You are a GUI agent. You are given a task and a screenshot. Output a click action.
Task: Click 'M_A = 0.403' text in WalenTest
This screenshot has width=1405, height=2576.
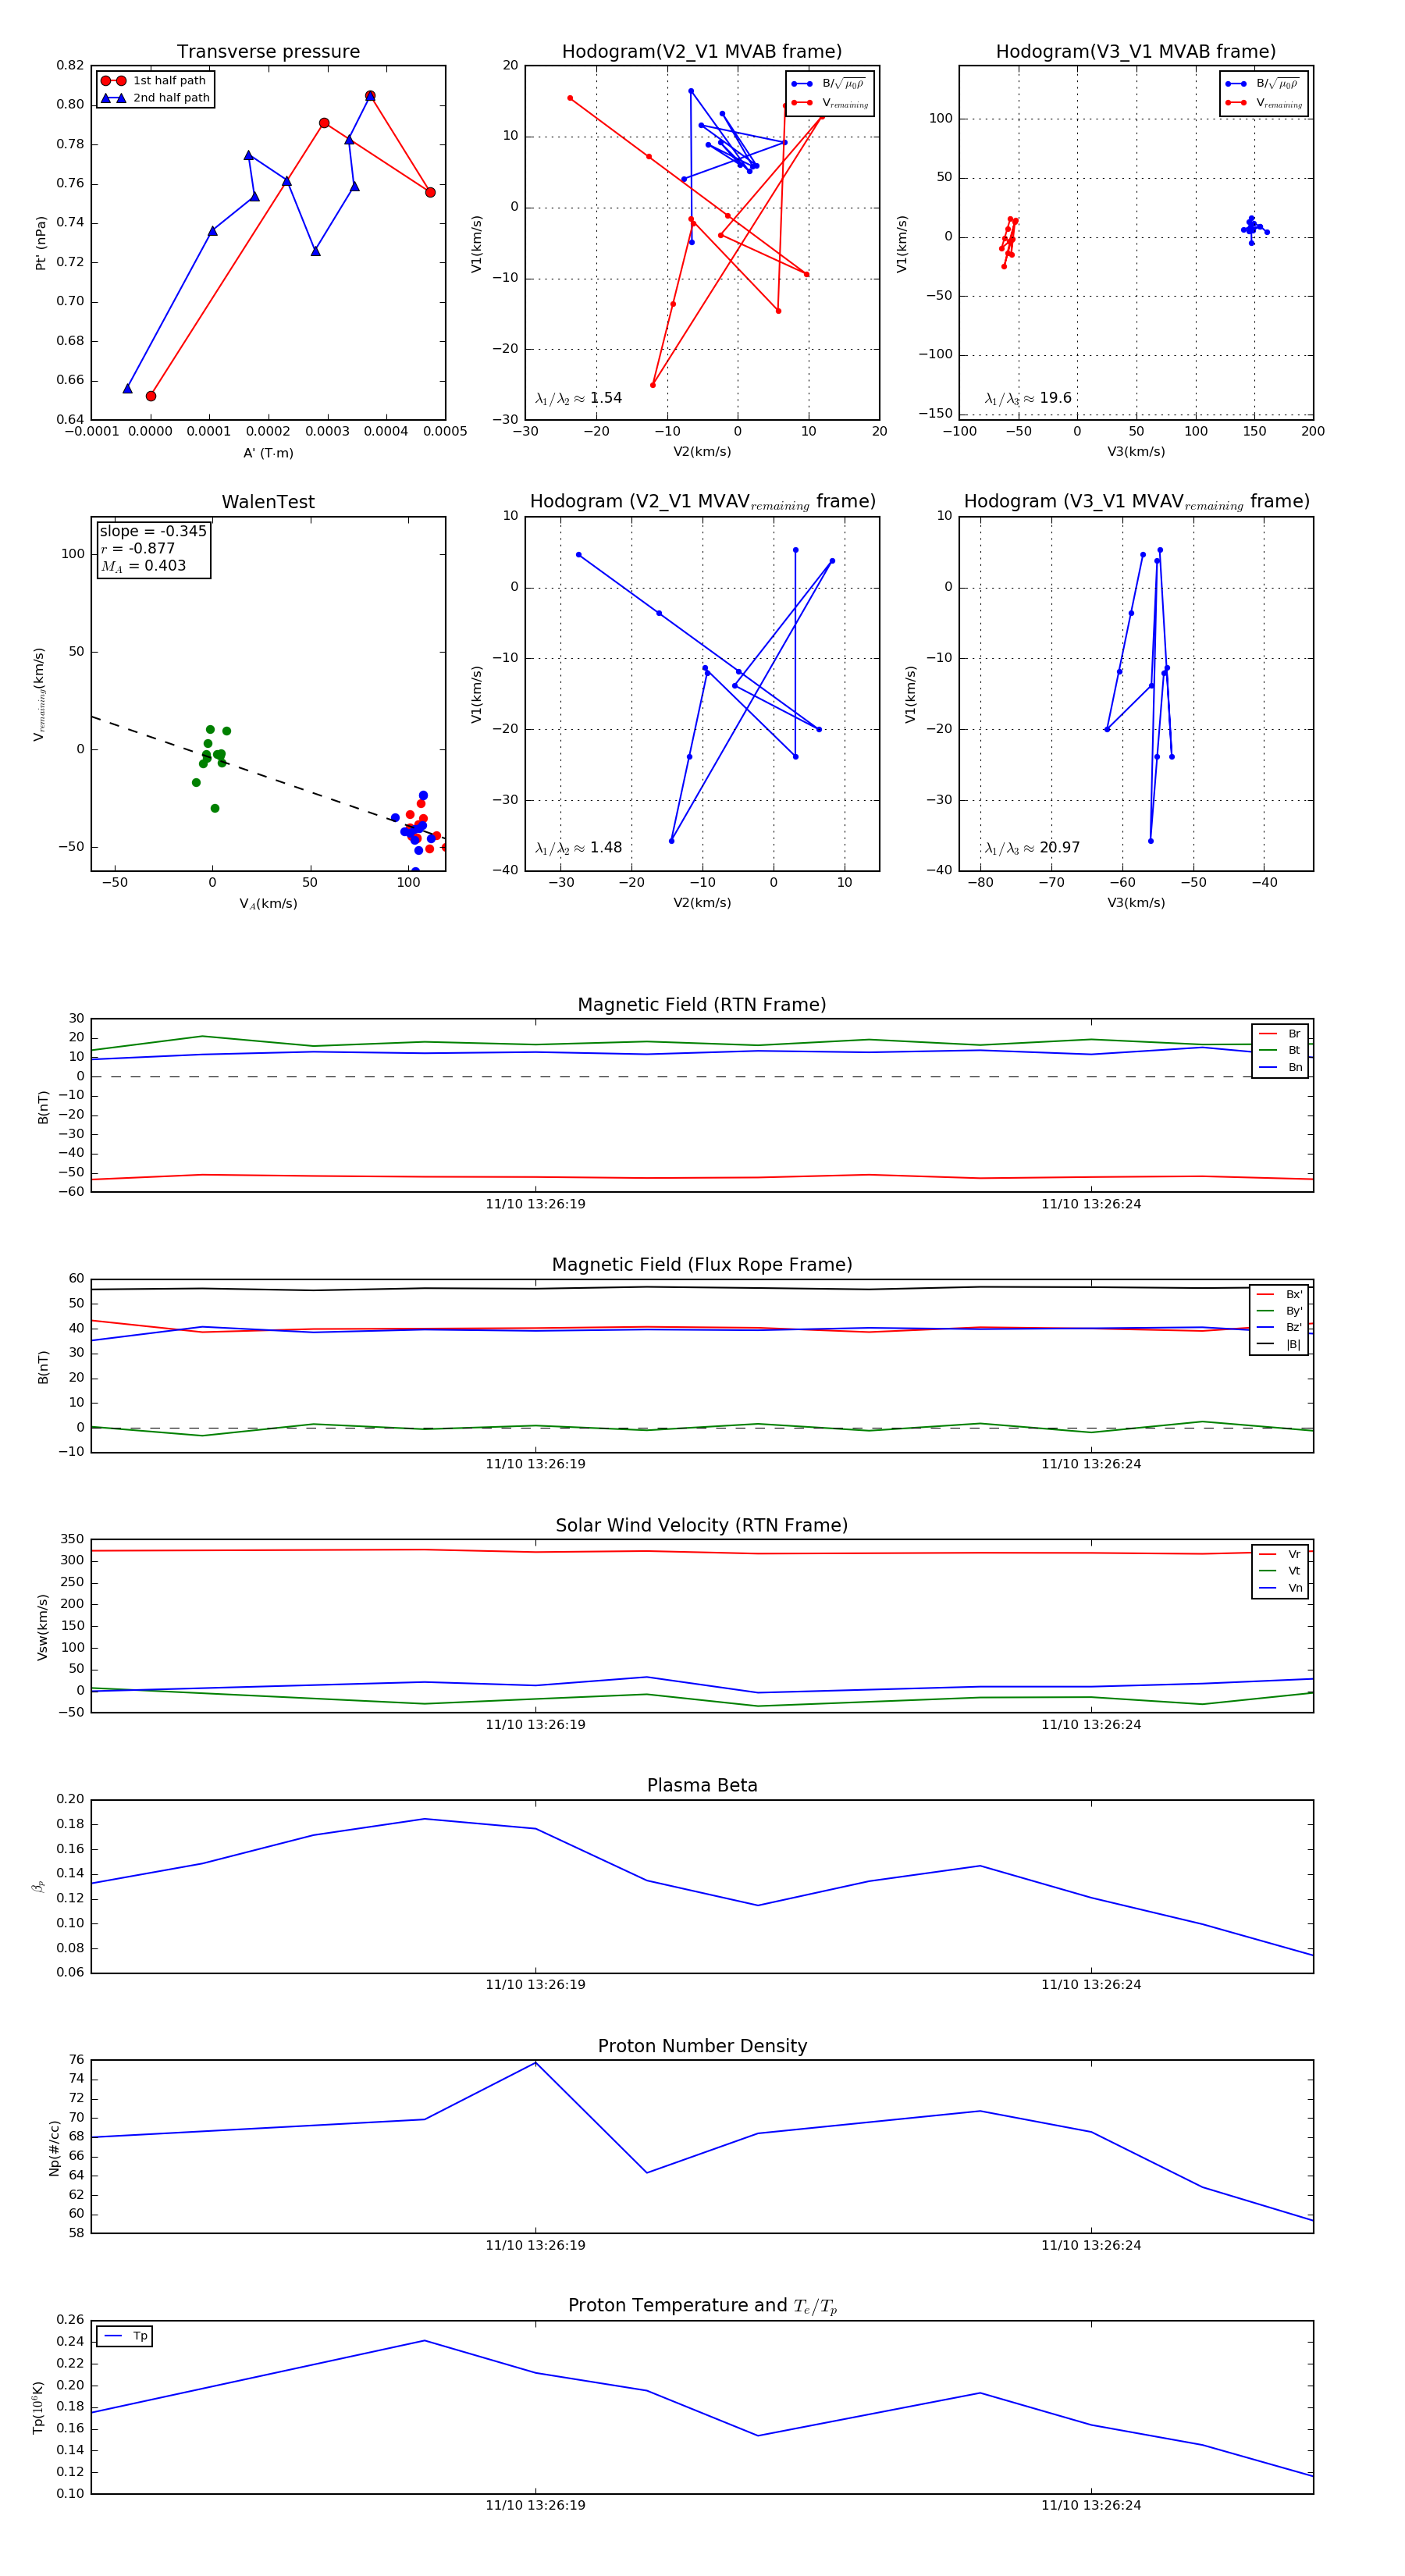click(143, 566)
